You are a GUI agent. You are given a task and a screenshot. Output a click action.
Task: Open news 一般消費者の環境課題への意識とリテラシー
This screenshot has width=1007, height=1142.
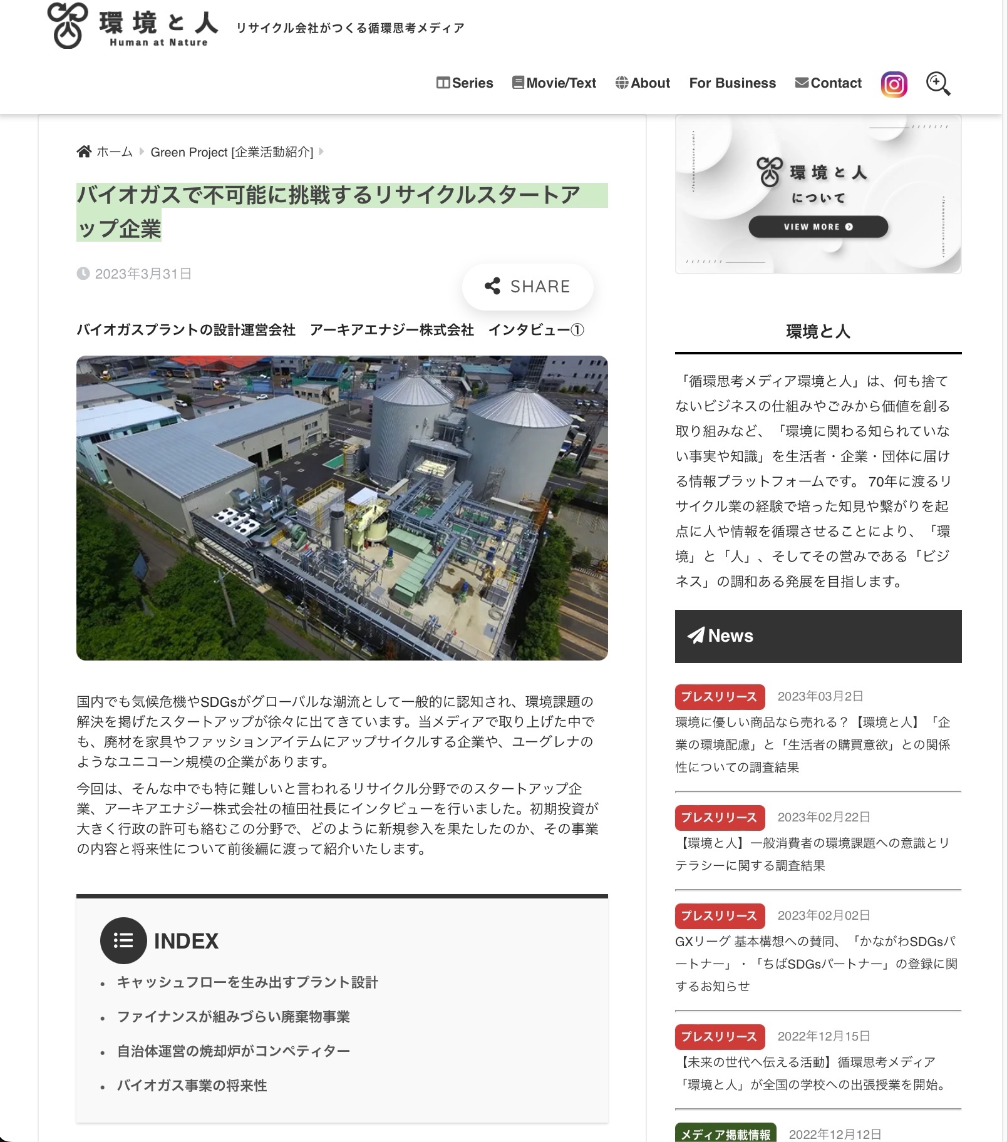[x=813, y=854]
